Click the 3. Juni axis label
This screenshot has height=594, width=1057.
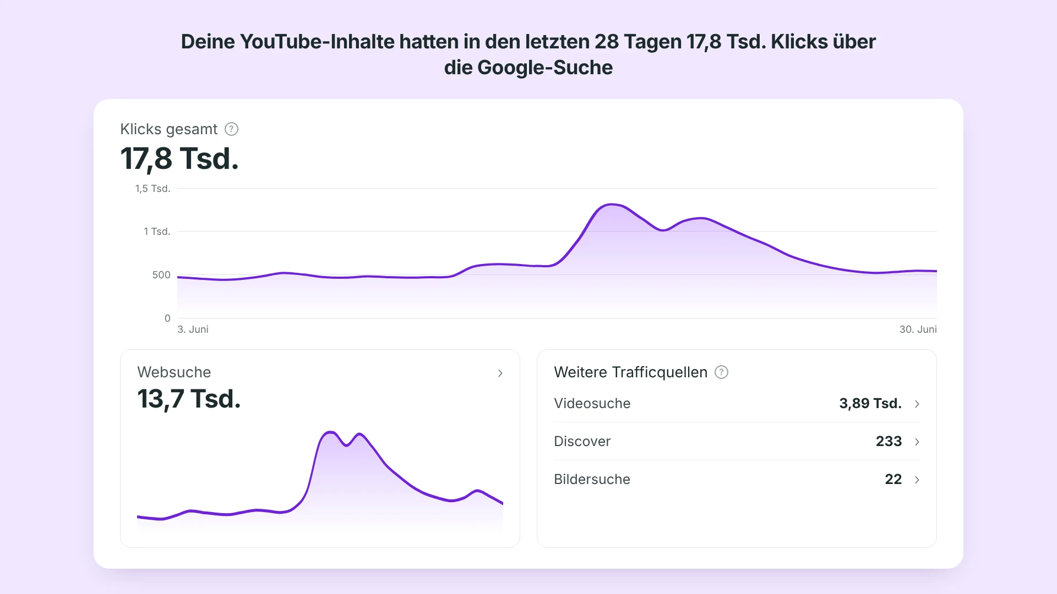[193, 329]
